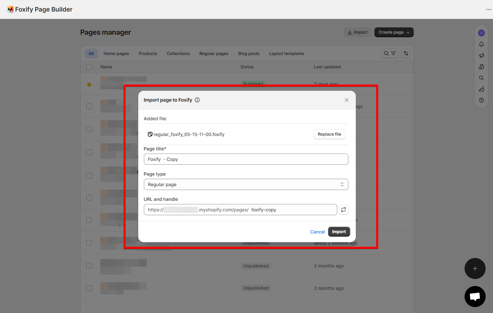This screenshot has height=313, width=493.
Task: Go to the Collections tab
Action: (x=178, y=54)
